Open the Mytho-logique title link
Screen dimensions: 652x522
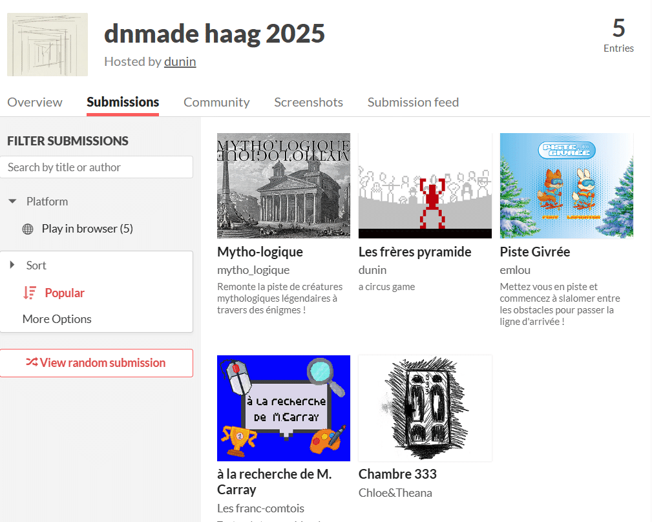[x=260, y=252]
